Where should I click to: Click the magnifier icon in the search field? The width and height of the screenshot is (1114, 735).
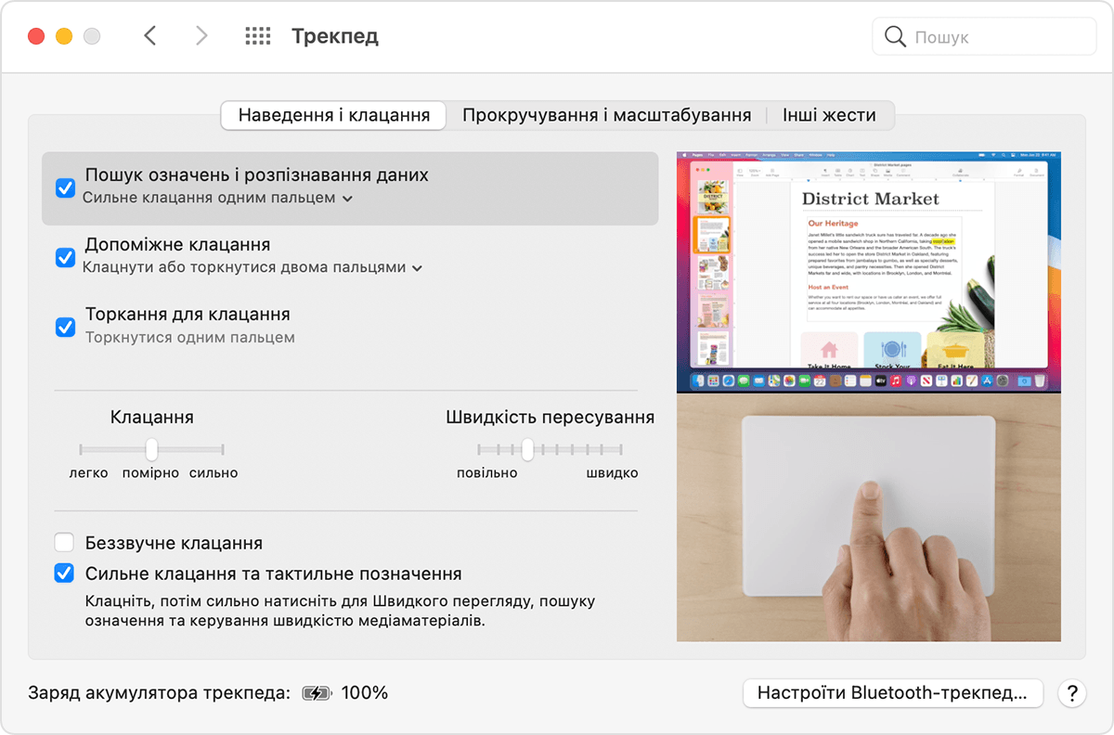pyautogui.click(x=895, y=36)
